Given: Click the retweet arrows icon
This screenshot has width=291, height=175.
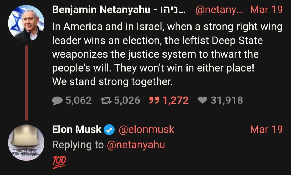Looking at the screenshot, I should pos(106,101).
